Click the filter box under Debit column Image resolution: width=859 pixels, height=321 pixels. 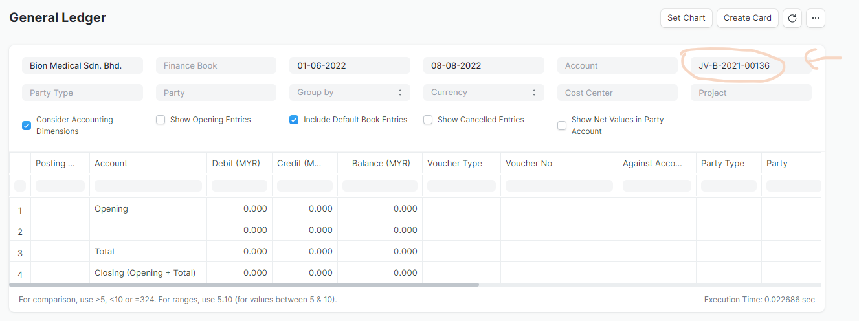coord(240,186)
